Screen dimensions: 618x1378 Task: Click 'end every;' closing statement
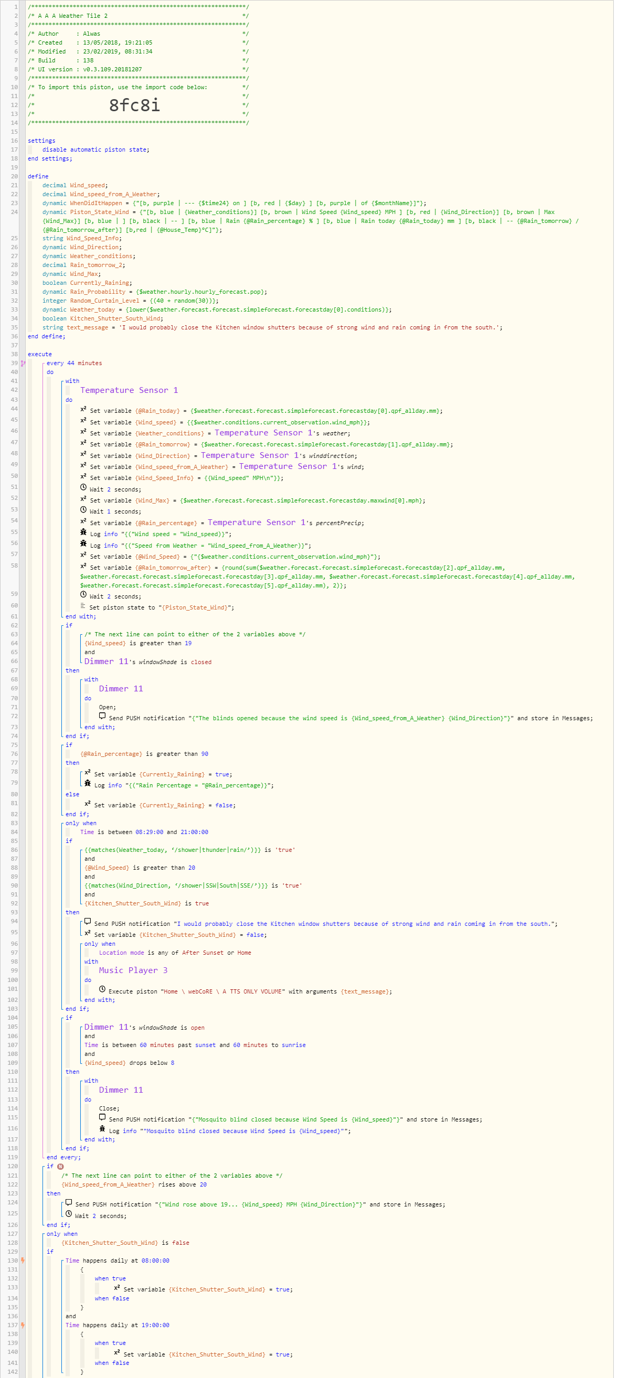click(x=63, y=1158)
